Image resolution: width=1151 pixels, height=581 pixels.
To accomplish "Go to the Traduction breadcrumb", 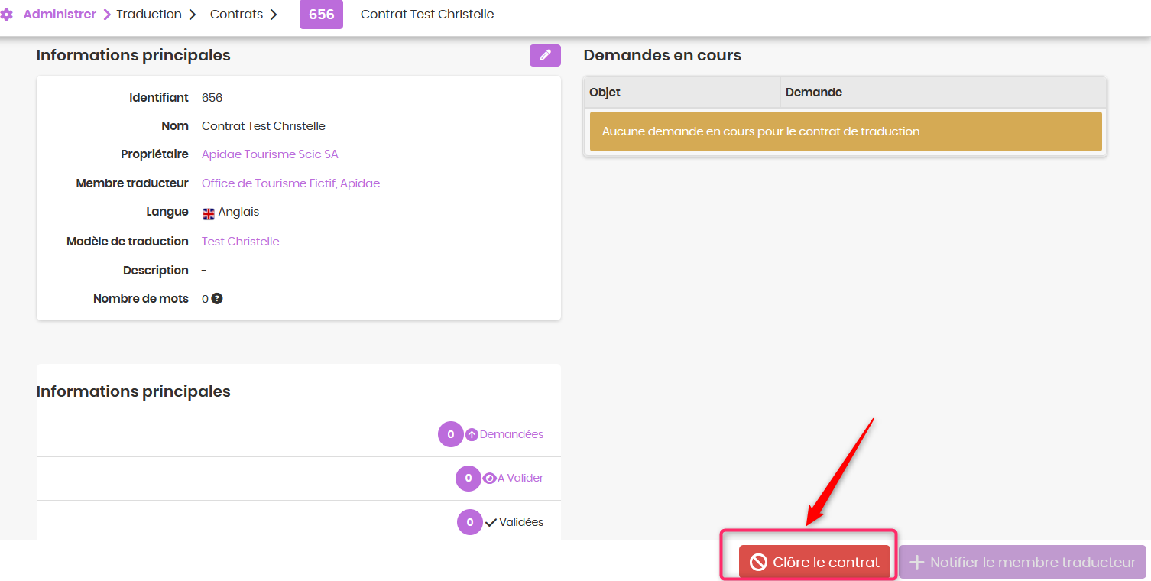I will [149, 15].
